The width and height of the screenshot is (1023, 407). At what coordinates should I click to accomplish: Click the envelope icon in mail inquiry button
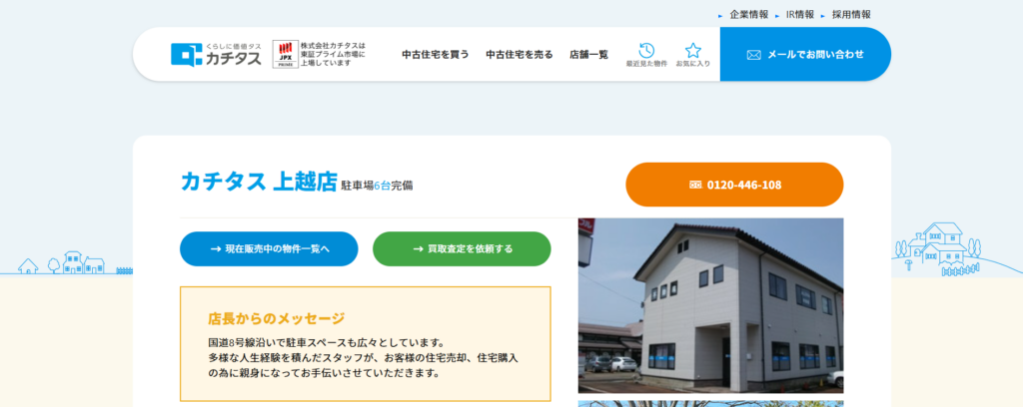click(753, 55)
